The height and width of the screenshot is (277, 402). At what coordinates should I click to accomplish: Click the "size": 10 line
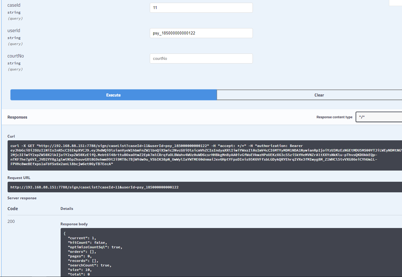tap(80, 270)
